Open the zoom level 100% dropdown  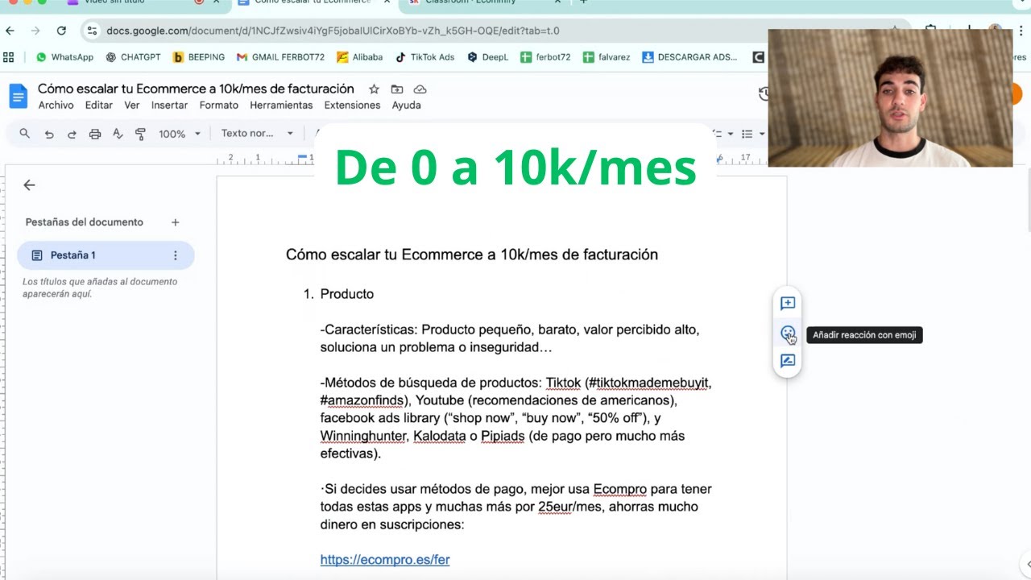point(179,134)
